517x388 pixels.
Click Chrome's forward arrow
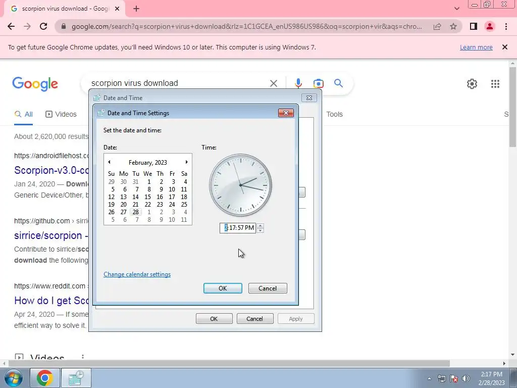pyautogui.click(x=27, y=26)
